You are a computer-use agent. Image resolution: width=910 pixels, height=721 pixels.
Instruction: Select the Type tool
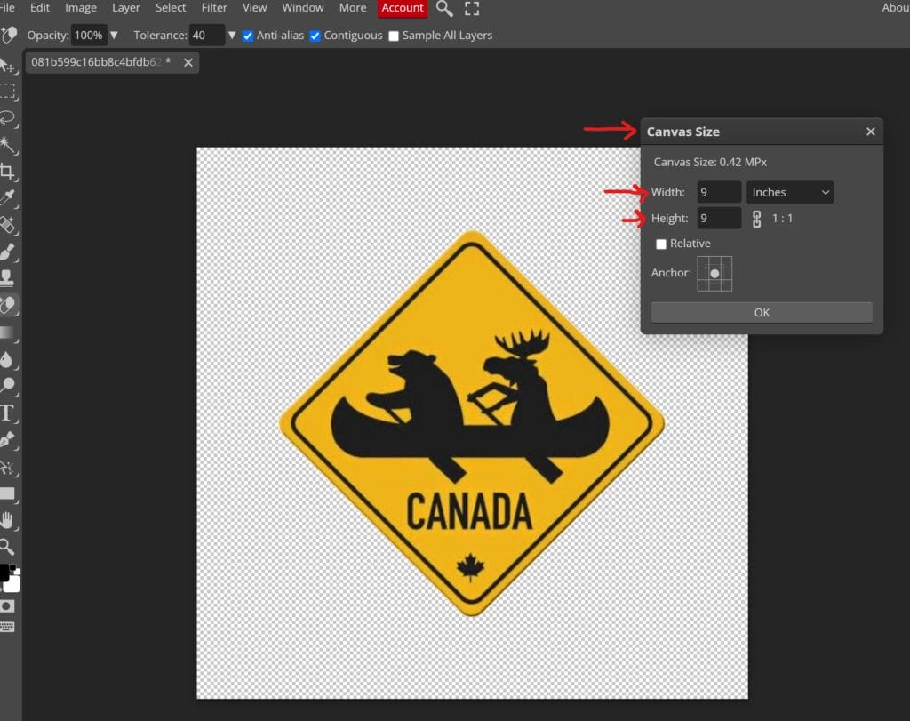pyautogui.click(x=7, y=413)
